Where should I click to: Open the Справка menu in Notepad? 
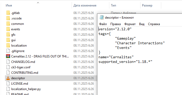[x=154, y=24]
